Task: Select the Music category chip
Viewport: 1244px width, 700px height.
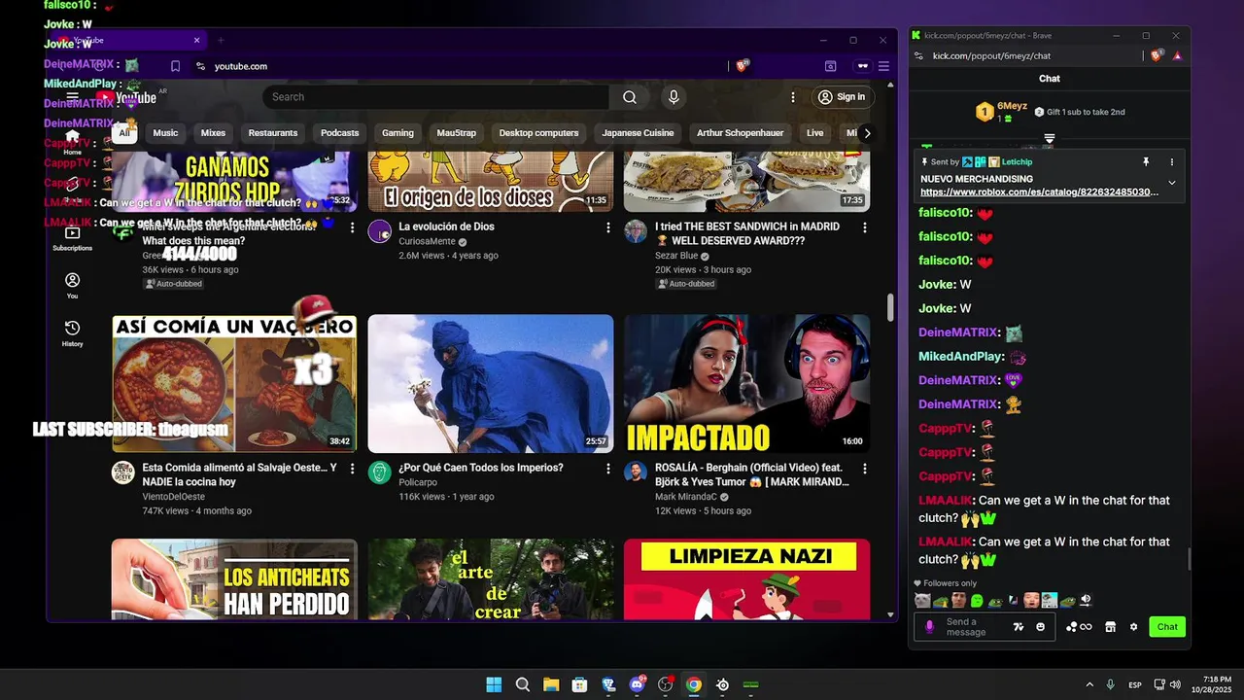Action: click(165, 133)
